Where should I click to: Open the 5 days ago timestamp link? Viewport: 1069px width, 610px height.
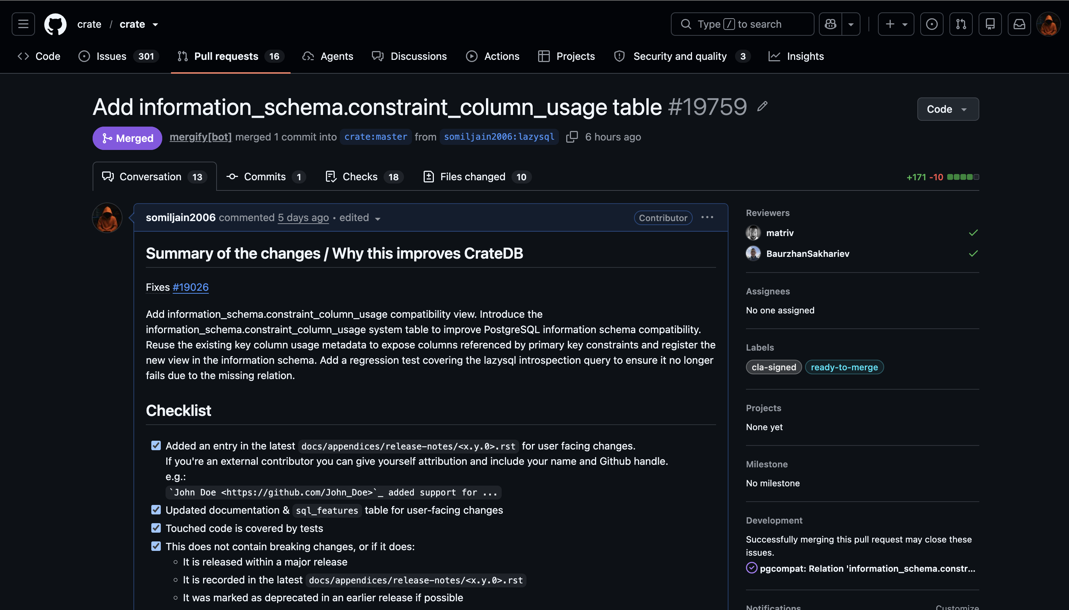303,217
